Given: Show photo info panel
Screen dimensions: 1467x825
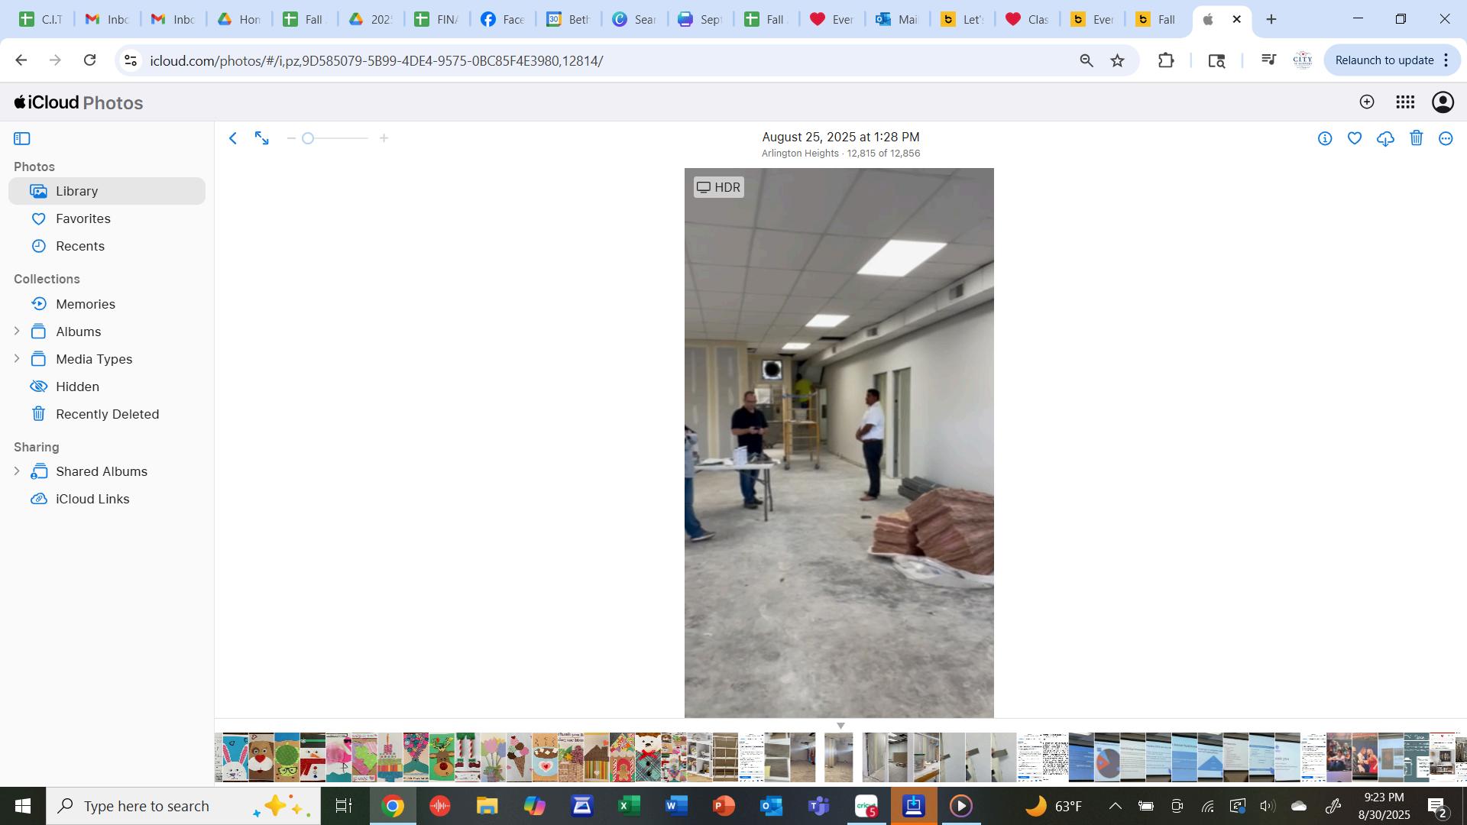Looking at the screenshot, I should point(1325,138).
